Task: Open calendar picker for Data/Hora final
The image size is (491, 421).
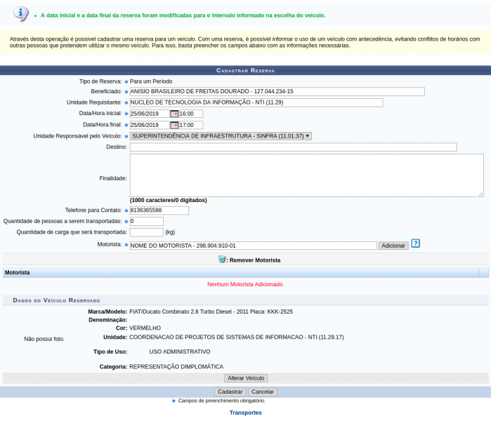Action: coord(174,125)
